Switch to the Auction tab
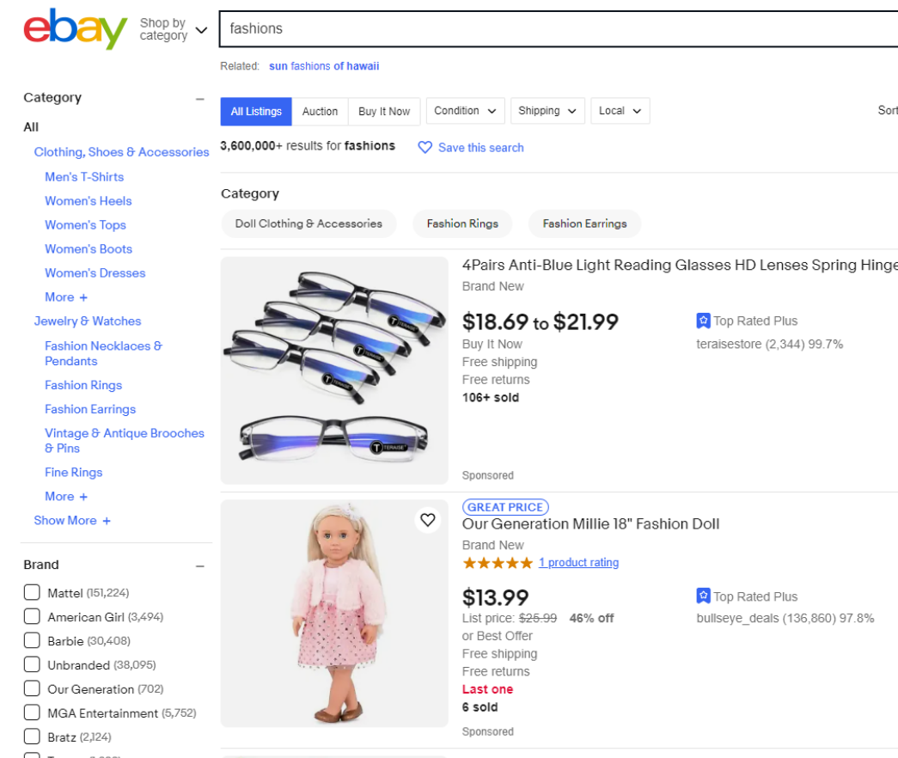Viewport: 898px width, 758px height. coord(320,111)
